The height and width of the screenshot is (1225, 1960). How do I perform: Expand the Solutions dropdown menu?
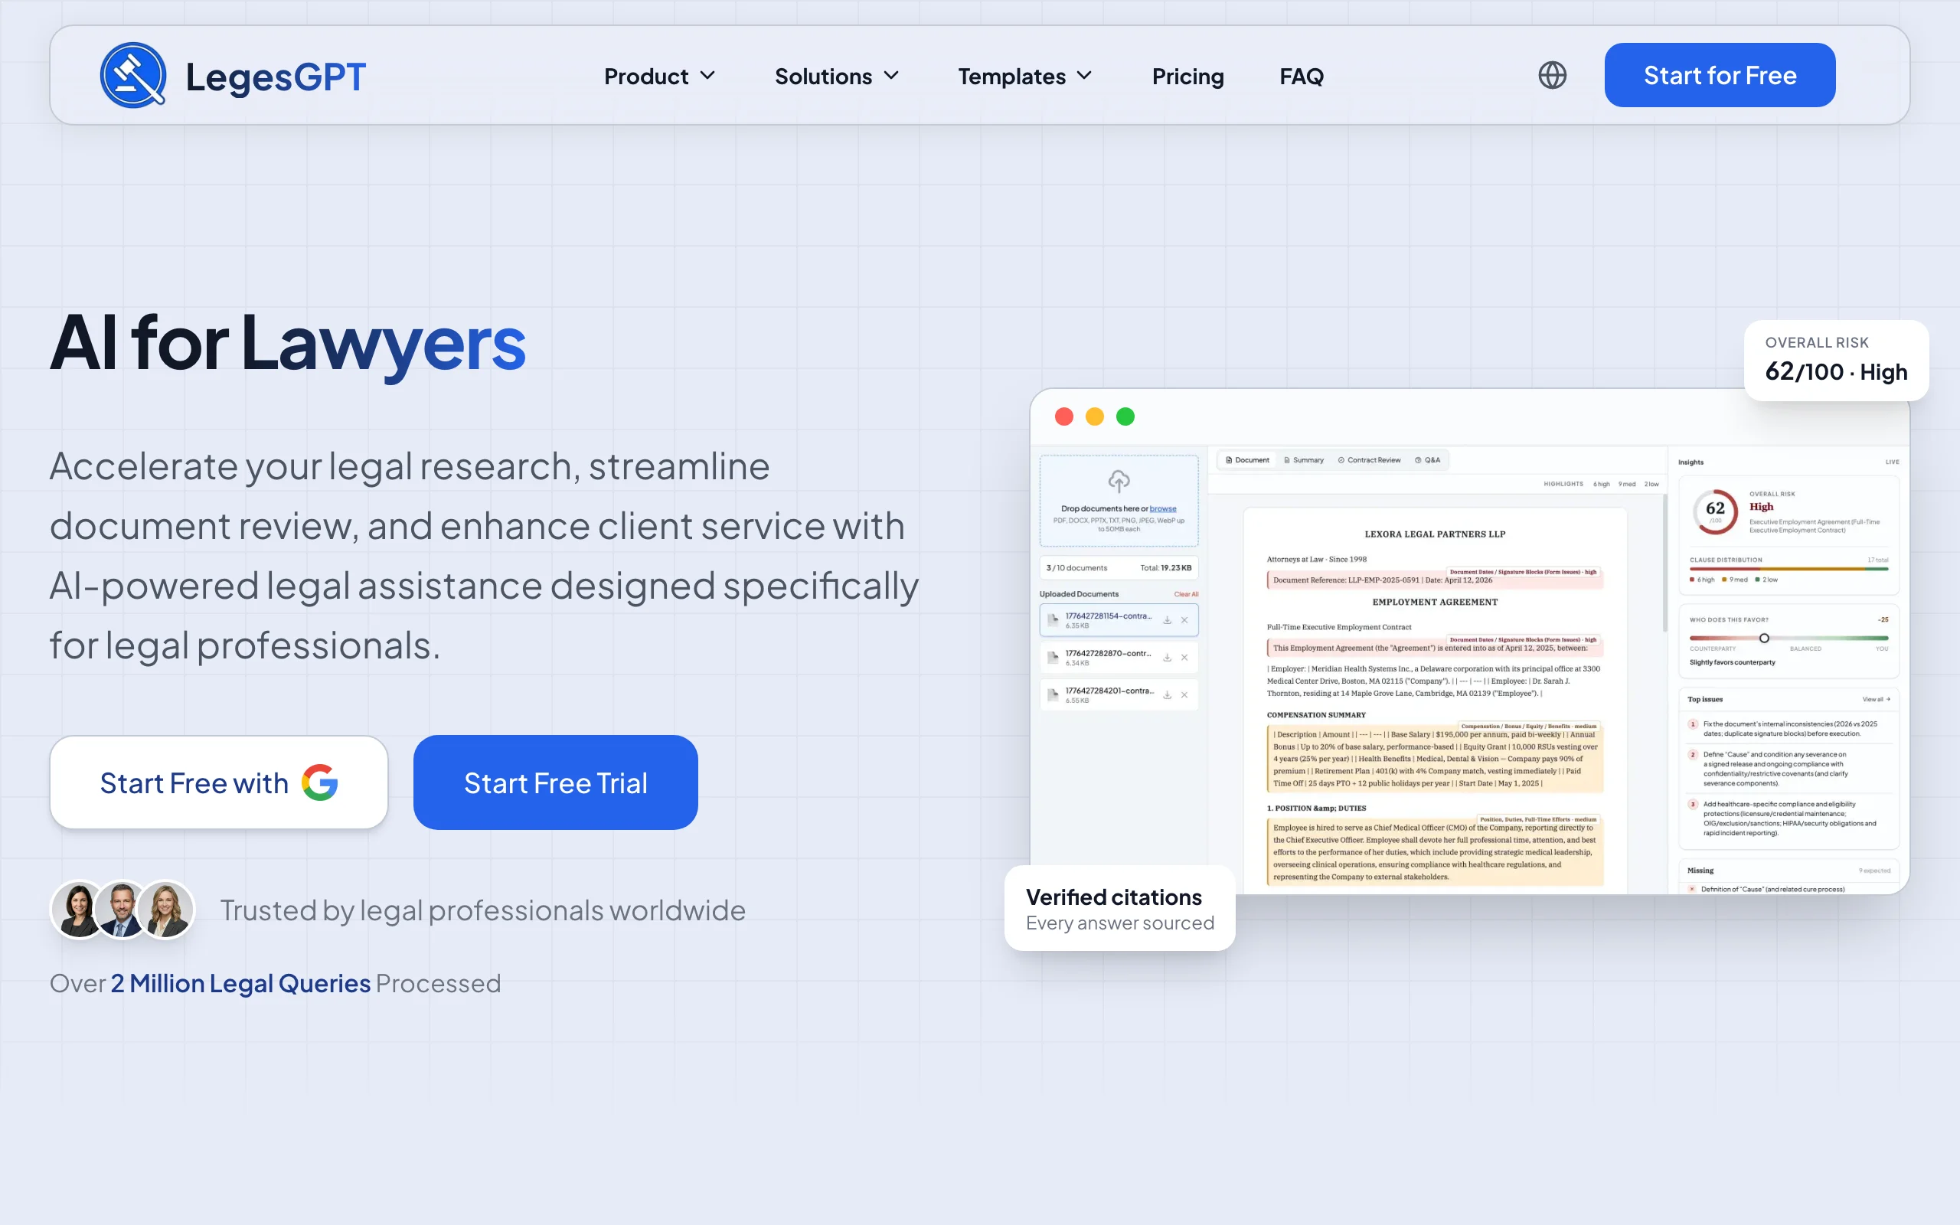[x=837, y=76]
